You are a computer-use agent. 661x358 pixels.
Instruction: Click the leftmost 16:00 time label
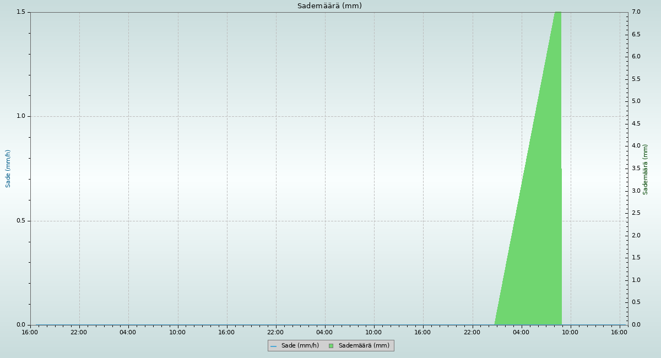(x=30, y=332)
